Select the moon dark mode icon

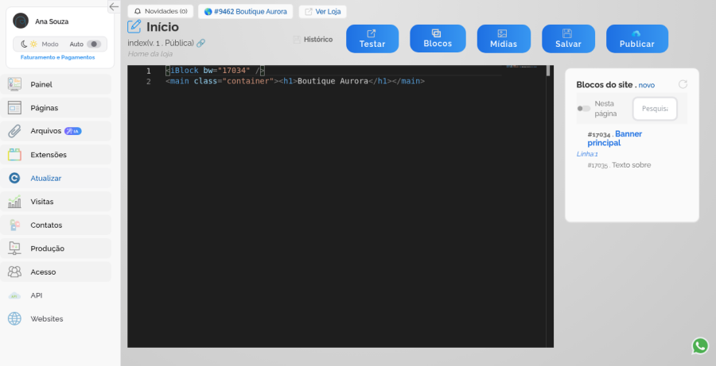(24, 44)
